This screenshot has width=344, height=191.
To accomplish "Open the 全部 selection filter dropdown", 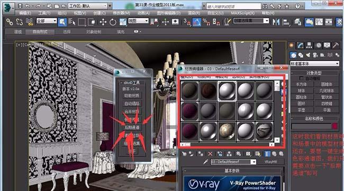I will [47, 21].
